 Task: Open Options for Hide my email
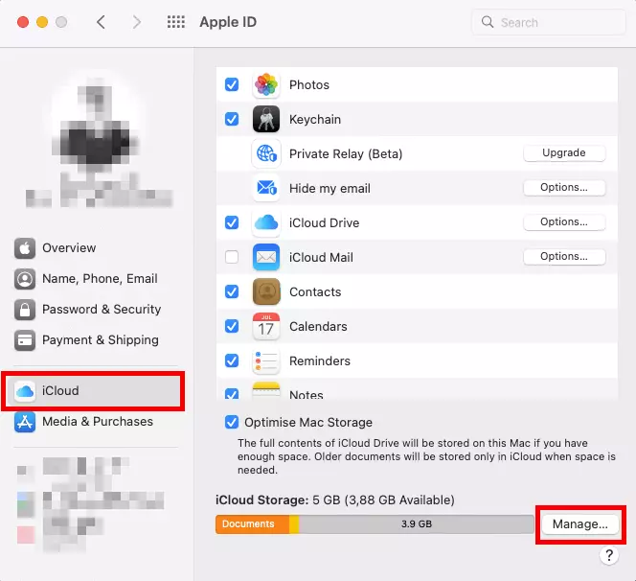(x=564, y=188)
